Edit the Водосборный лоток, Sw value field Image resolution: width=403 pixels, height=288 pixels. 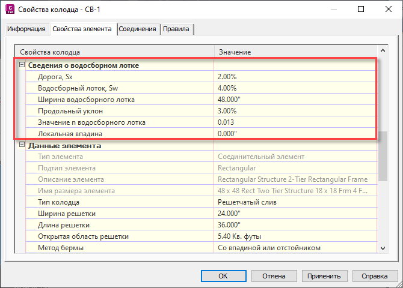point(295,88)
